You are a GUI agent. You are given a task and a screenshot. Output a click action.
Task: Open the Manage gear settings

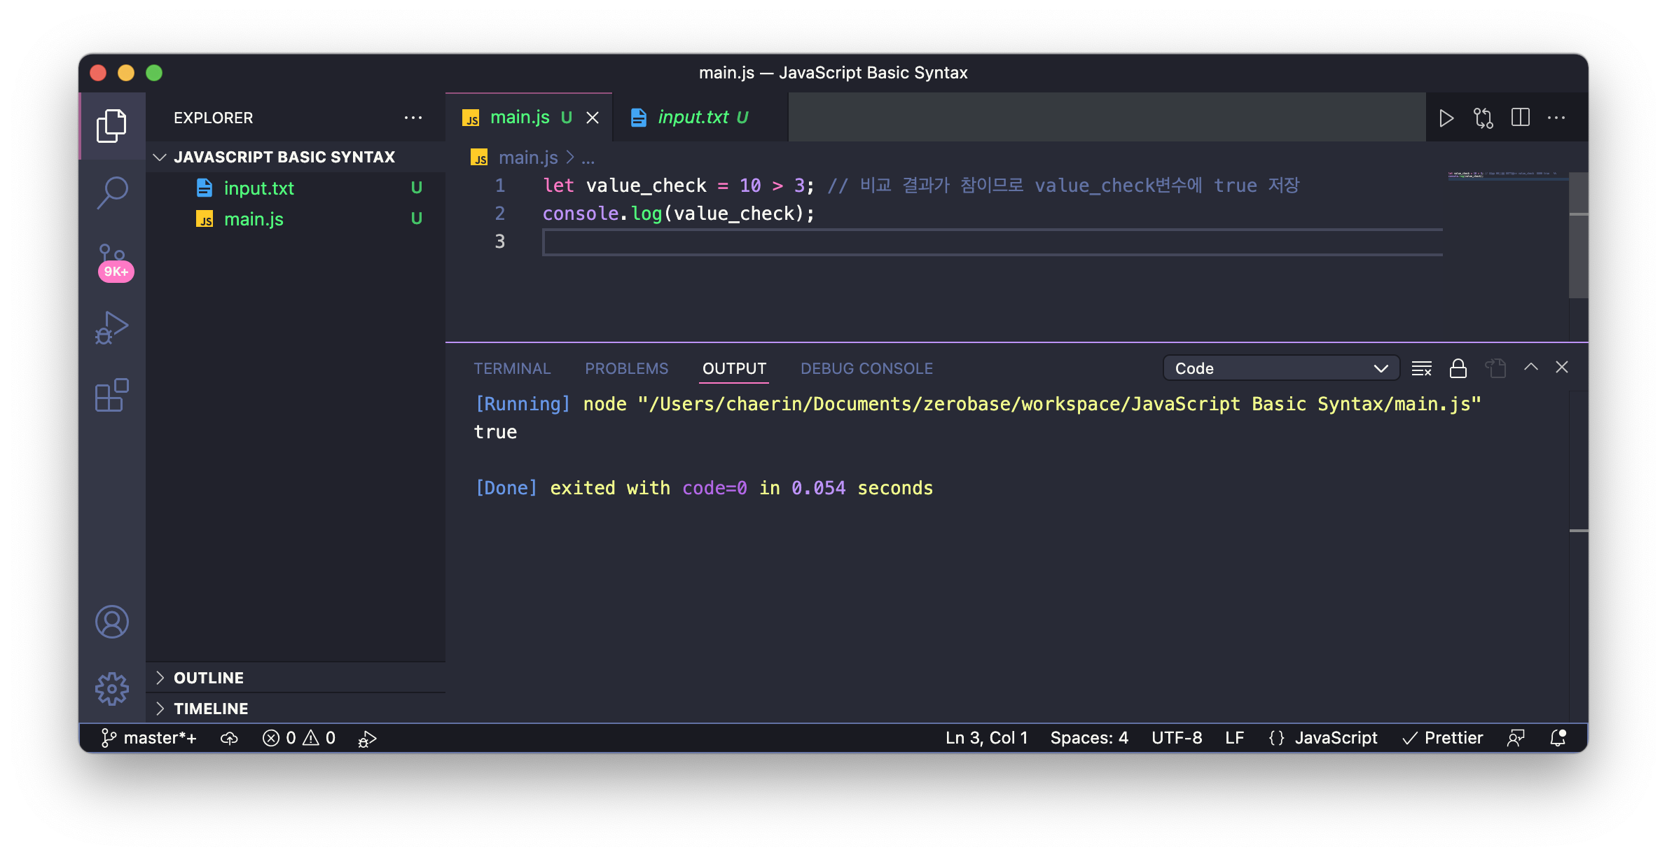coord(112,689)
